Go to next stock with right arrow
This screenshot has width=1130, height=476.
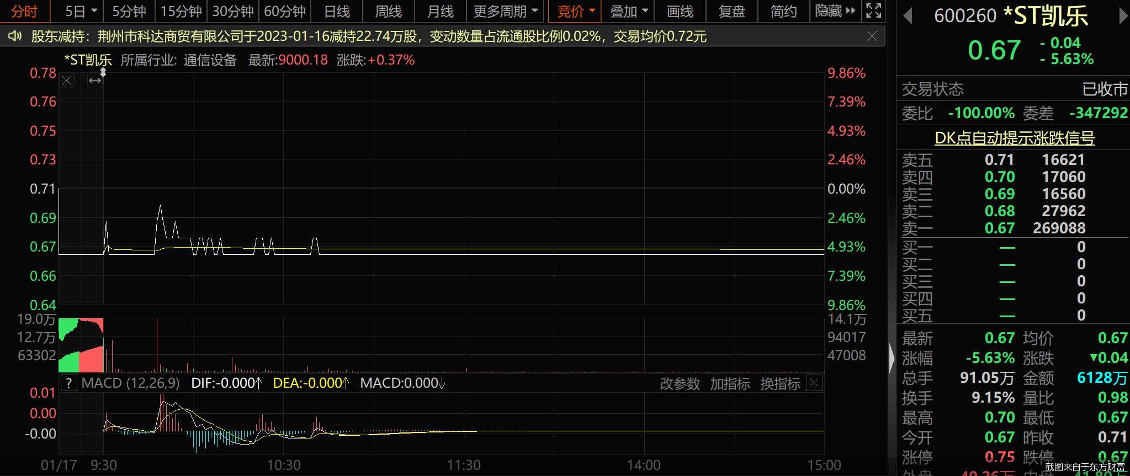point(1123,17)
